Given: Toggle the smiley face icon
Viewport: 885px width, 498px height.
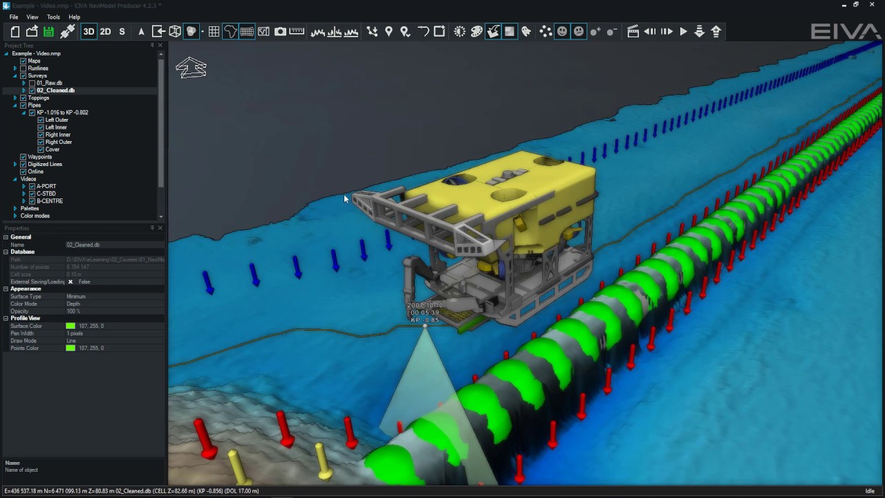Looking at the screenshot, I should 562,31.
